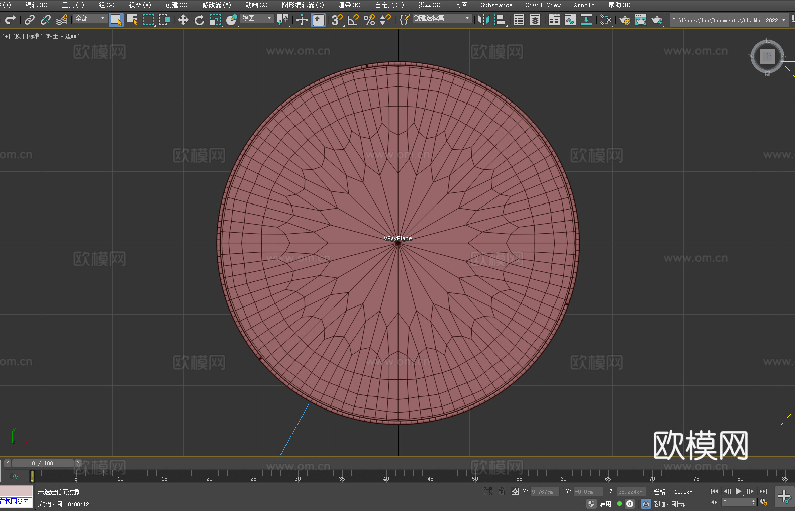The image size is (795, 511).
Task: Open the Substance menu
Action: (496, 5)
